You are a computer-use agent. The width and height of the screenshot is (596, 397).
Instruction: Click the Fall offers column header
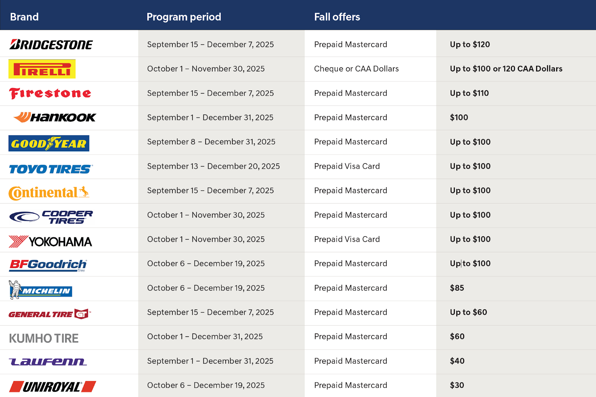(337, 17)
